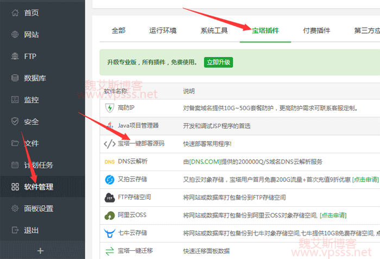
Task: Click the 又拍云存储 blue circle icon
Action: 110,180
